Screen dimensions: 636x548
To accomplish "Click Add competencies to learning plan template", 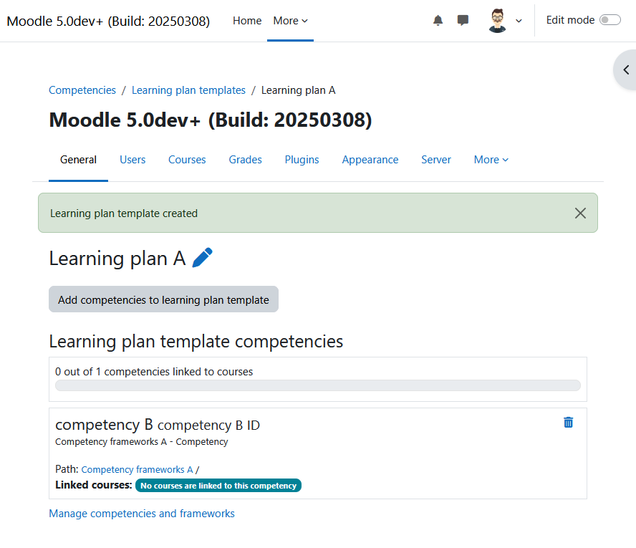I will point(163,299).
